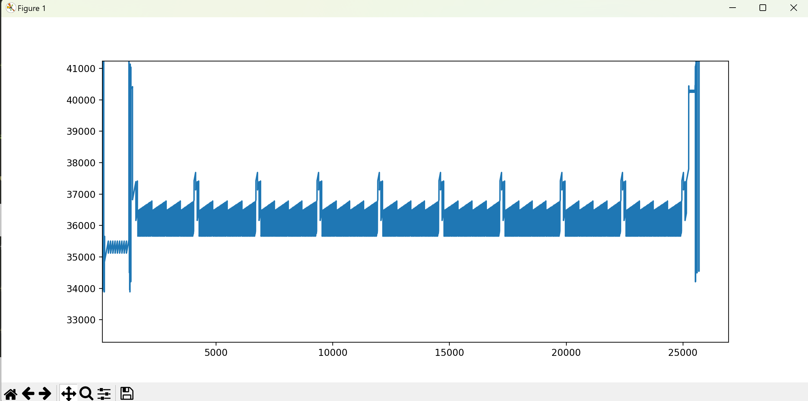The width and height of the screenshot is (808, 401).
Task: Go back to the previous view
Action: (28, 394)
